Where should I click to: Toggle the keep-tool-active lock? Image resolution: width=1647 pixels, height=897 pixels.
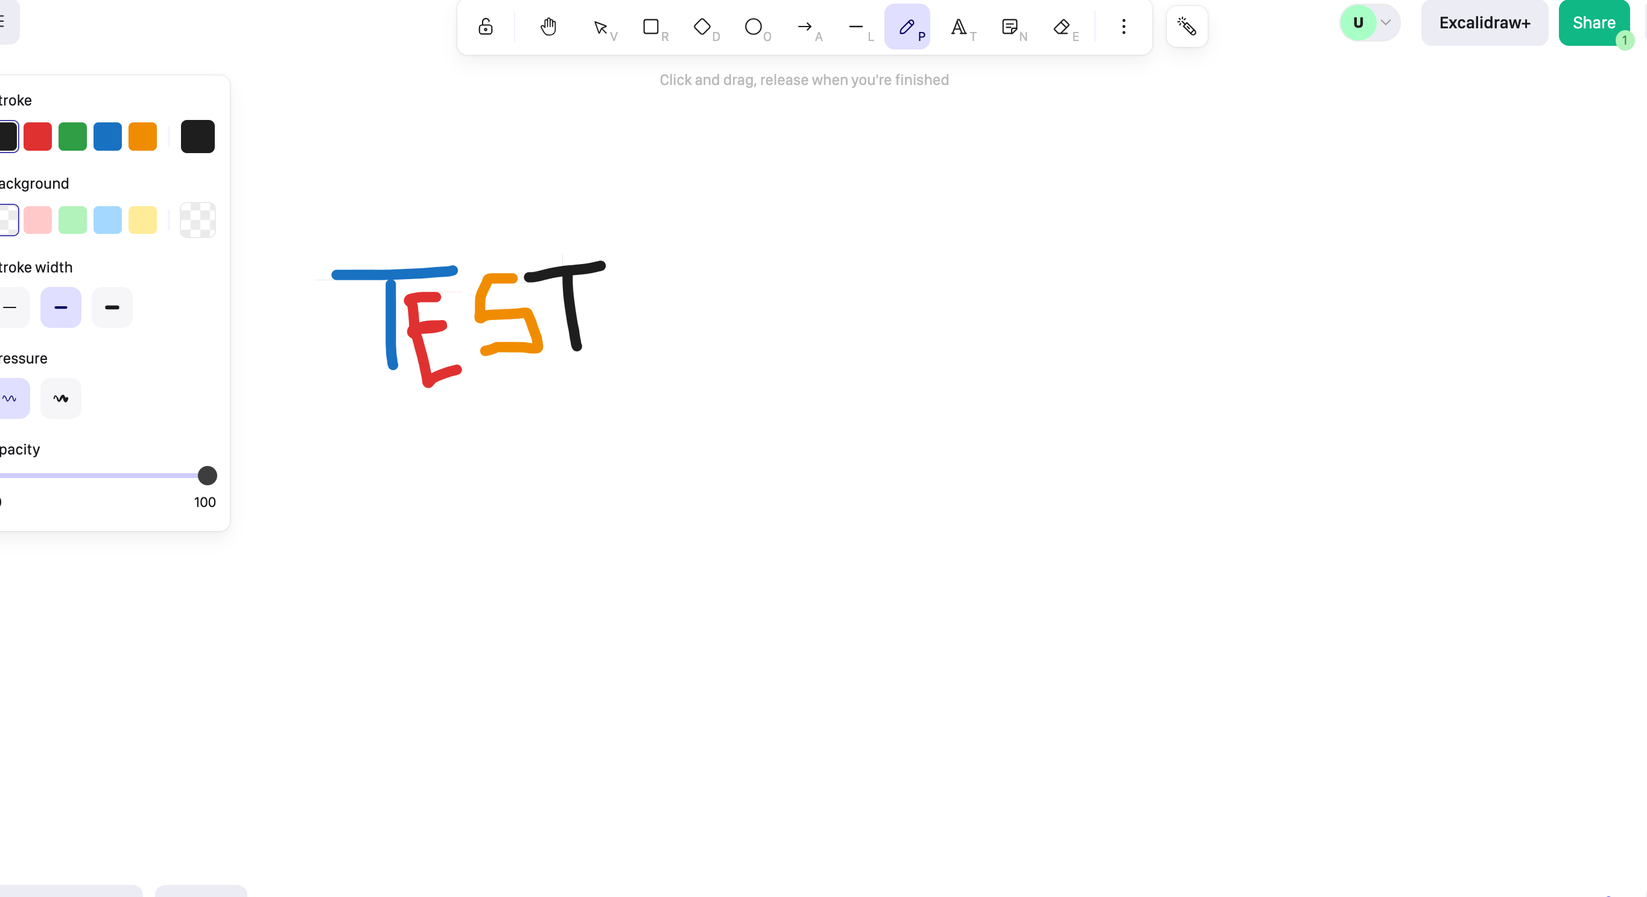(x=485, y=27)
